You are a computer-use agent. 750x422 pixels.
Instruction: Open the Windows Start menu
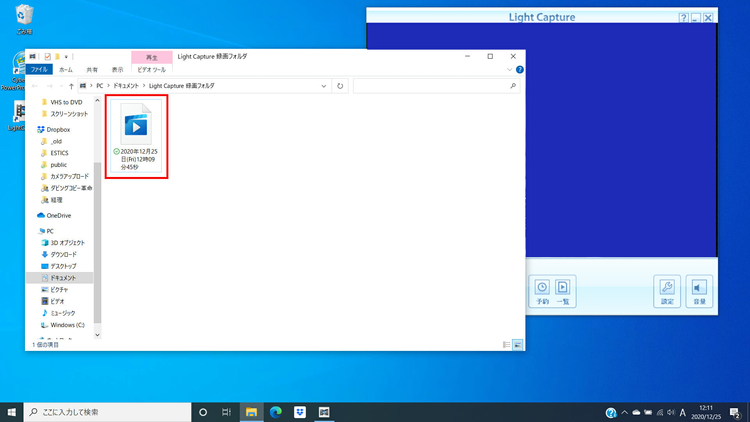12,412
